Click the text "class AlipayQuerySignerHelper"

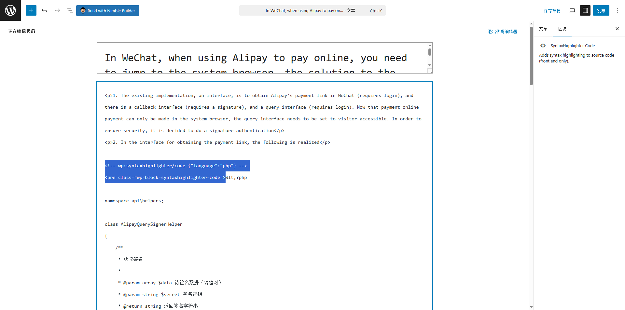(x=144, y=224)
